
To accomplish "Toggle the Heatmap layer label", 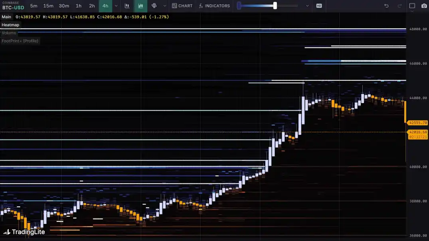I will point(10,25).
